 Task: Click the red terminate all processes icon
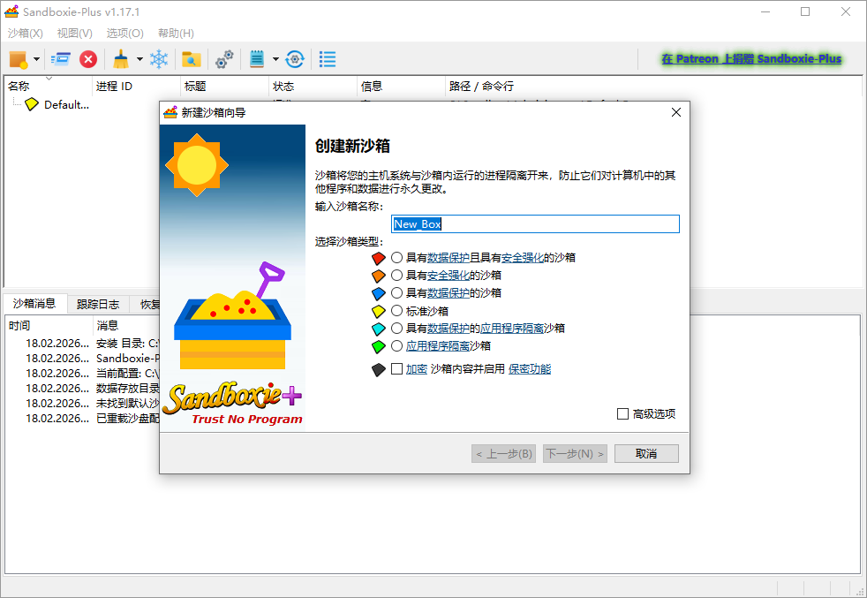coord(88,59)
